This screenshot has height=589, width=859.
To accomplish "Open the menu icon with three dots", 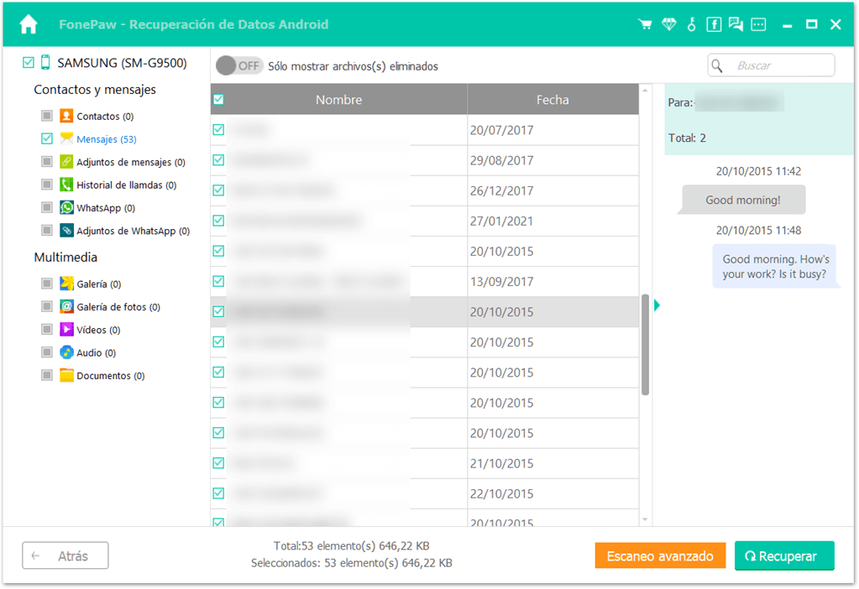I will click(x=758, y=24).
